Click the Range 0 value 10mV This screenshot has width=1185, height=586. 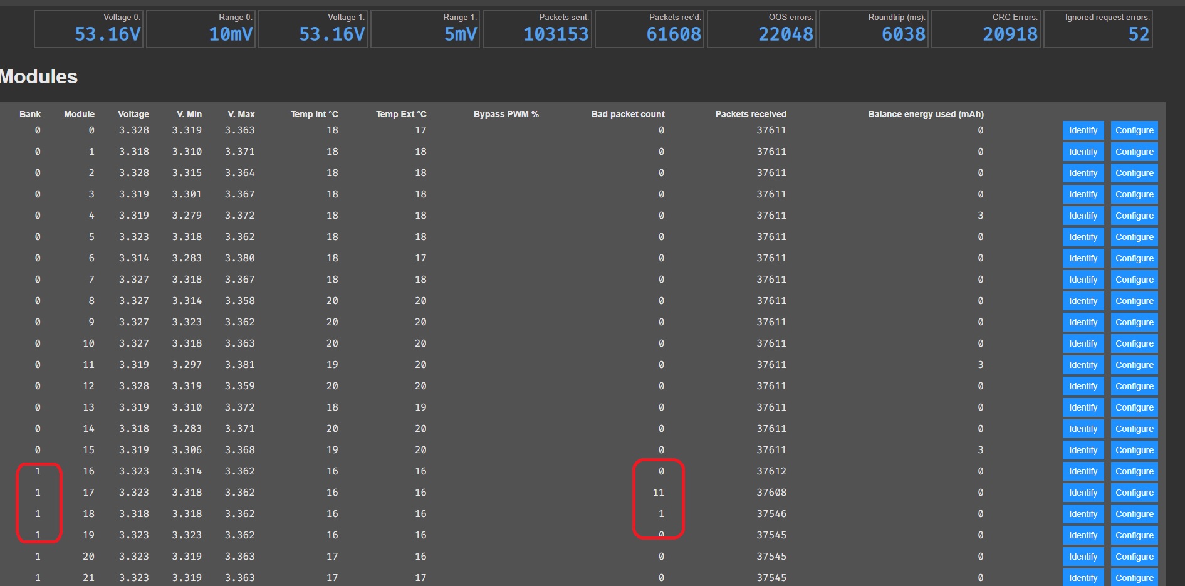click(x=231, y=34)
